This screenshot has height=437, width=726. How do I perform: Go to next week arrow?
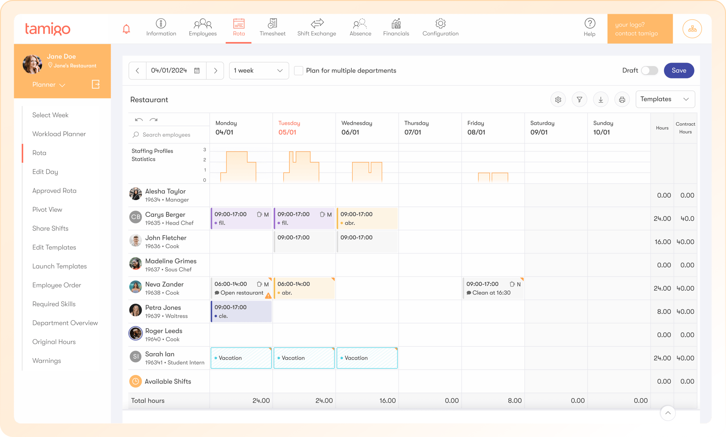[x=215, y=70]
